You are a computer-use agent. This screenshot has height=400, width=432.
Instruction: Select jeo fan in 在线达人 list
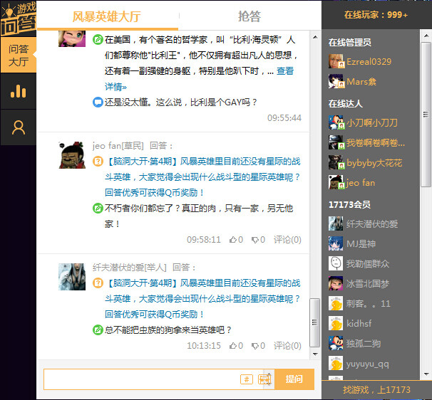click(361, 183)
